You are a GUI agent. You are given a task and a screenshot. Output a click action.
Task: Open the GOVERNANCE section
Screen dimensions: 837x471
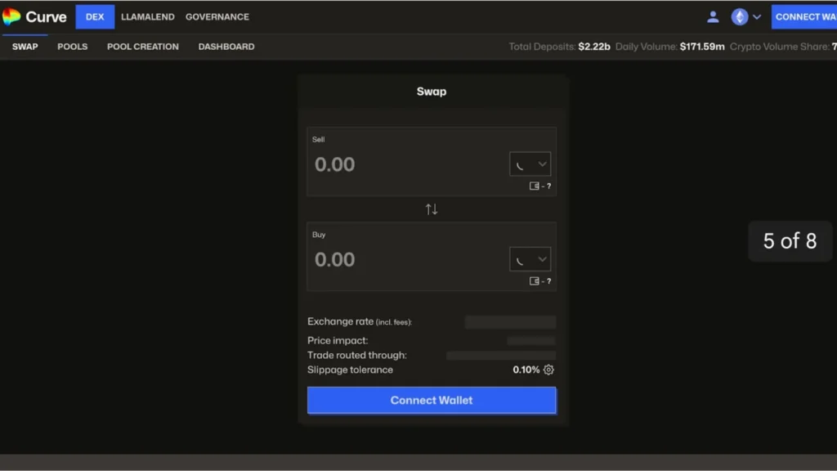[x=217, y=17]
